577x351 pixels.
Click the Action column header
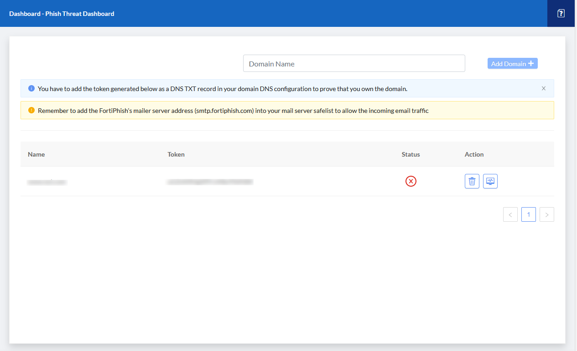[x=474, y=154]
